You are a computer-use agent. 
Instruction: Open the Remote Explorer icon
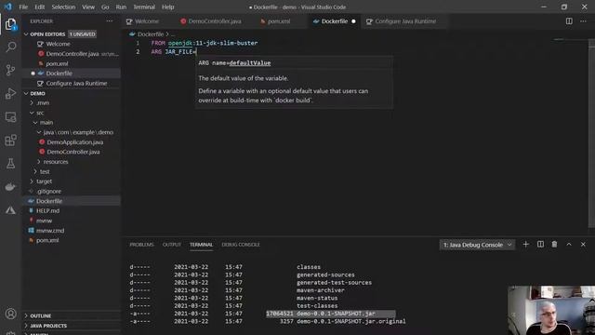pyautogui.click(x=10, y=117)
